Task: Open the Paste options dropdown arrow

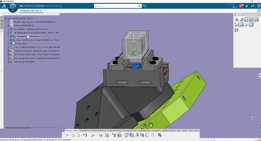Action: pos(81,135)
